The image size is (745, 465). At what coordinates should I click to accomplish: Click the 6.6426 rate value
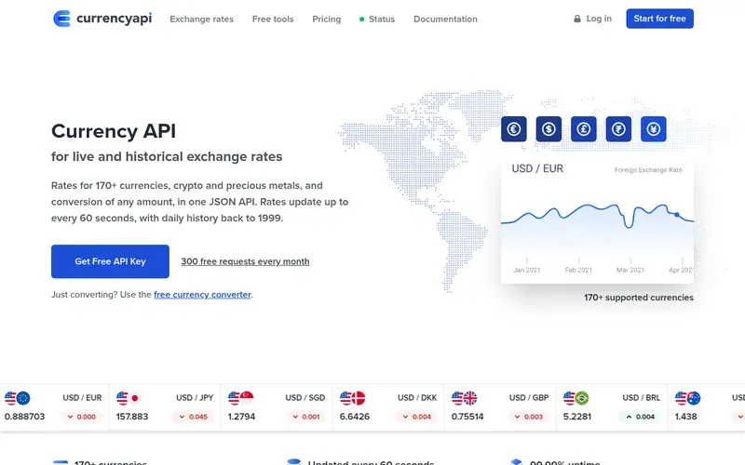point(355,417)
